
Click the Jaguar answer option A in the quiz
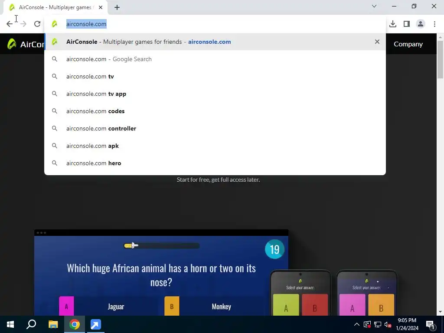(x=108, y=306)
